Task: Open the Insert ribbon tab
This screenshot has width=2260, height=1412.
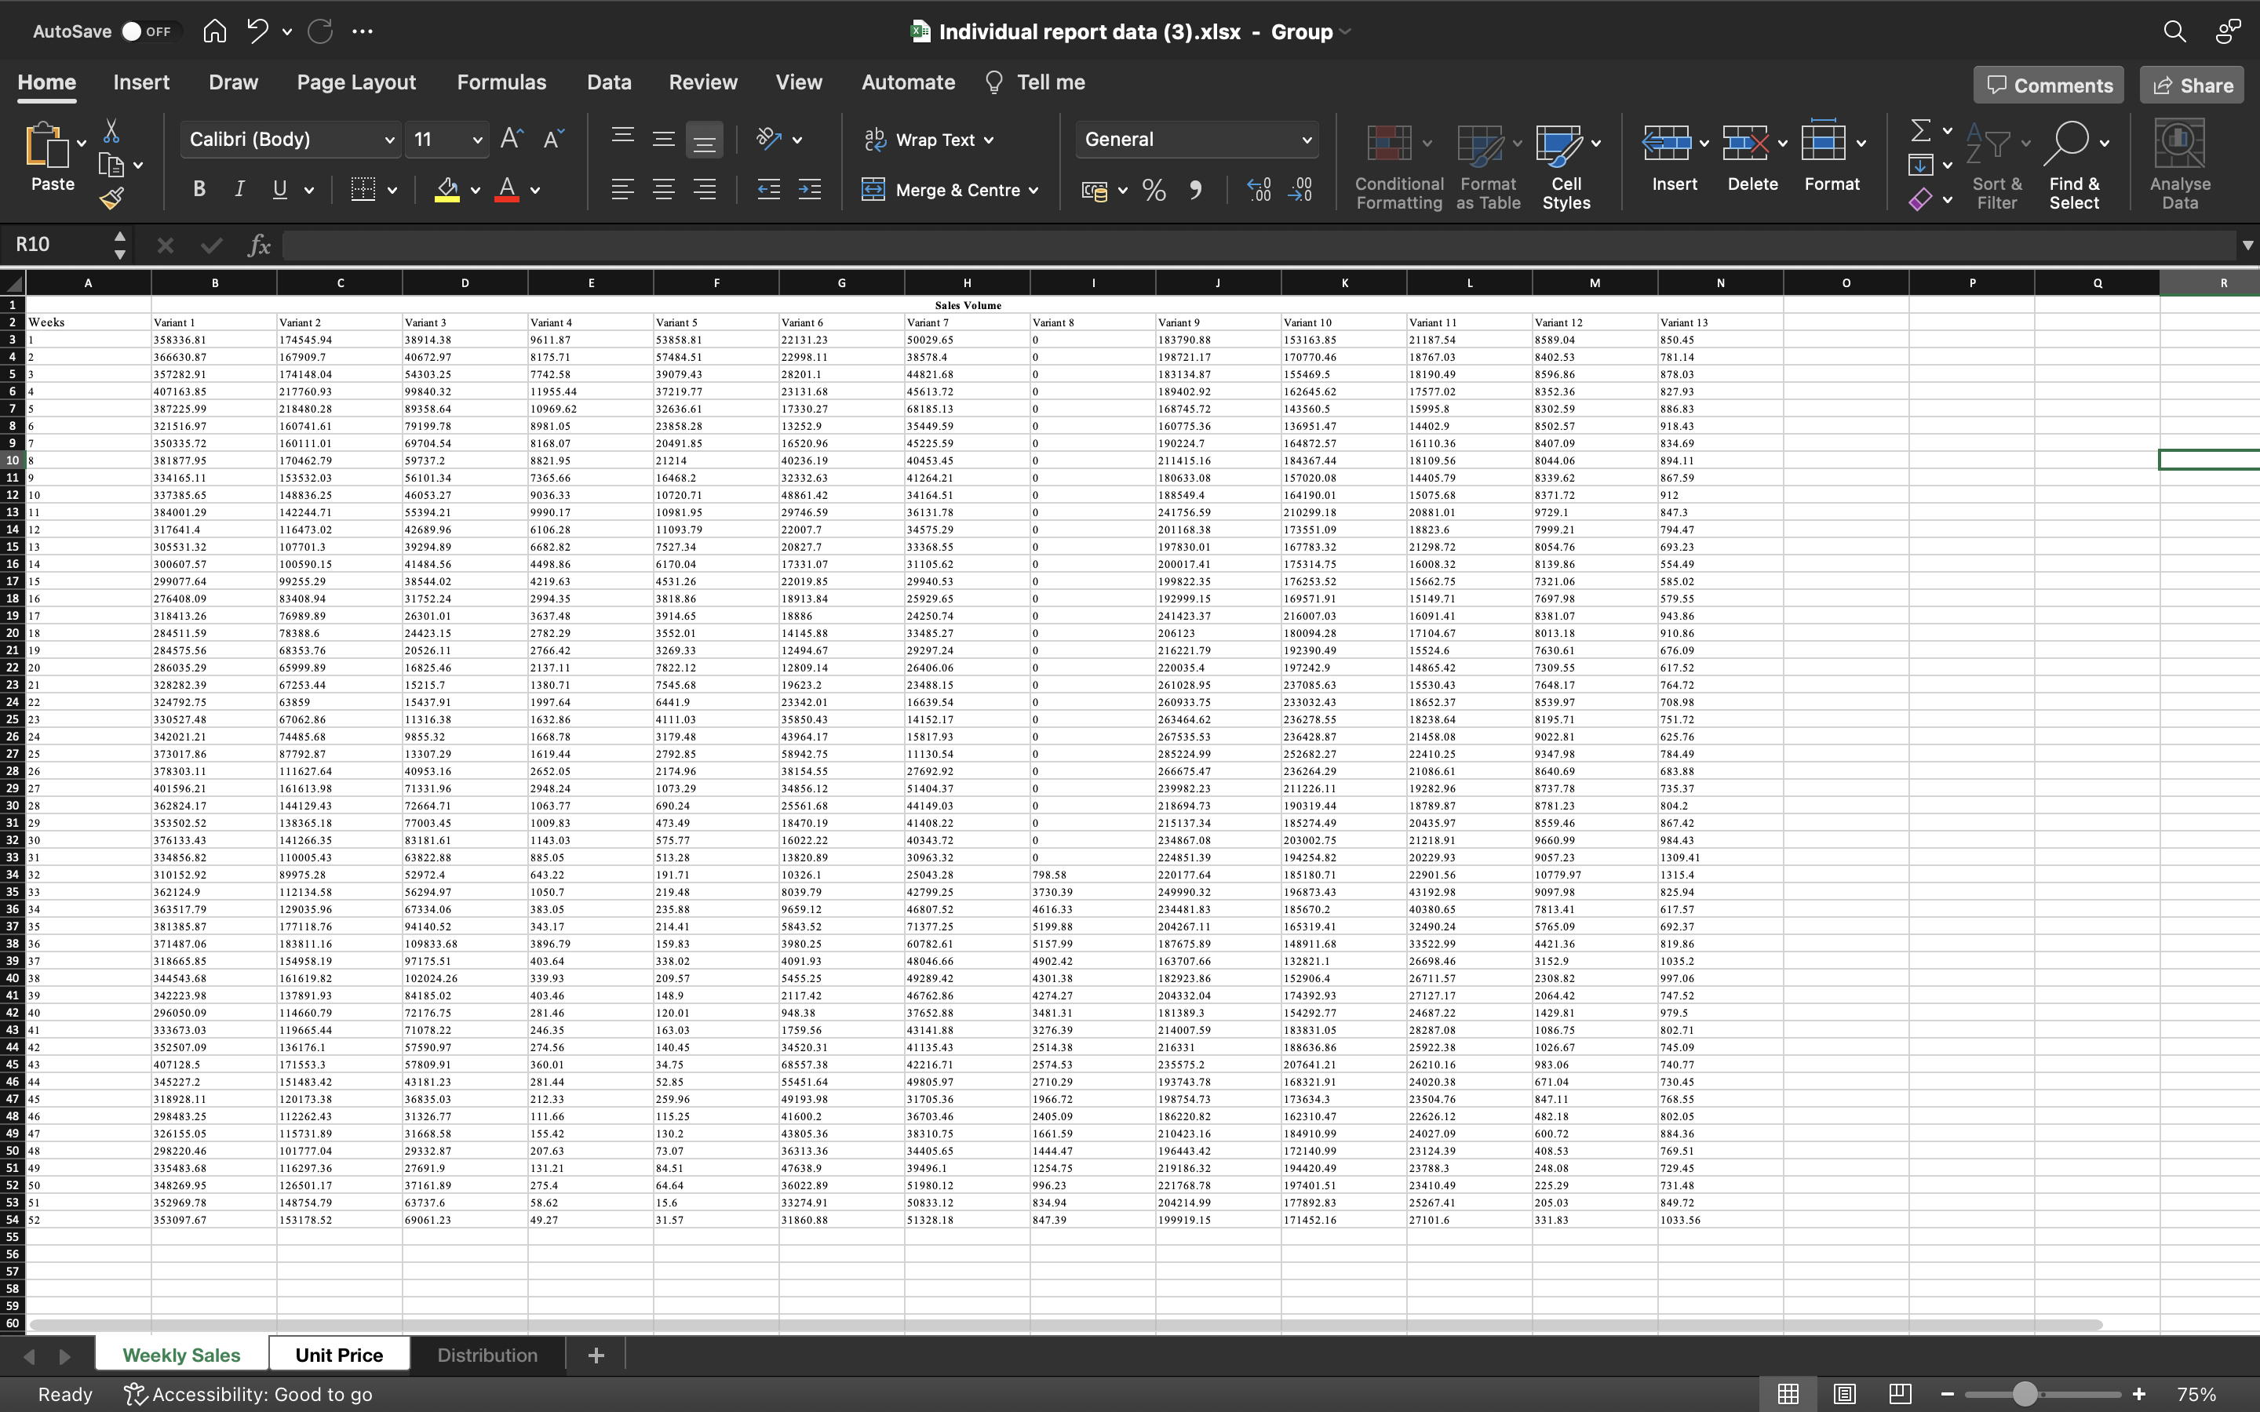Action: pyautogui.click(x=141, y=82)
